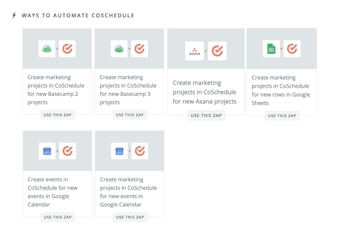This screenshot has height=237, width=347.
Task: Click the Google Sheets app icon
Action: tap(271, 49)
